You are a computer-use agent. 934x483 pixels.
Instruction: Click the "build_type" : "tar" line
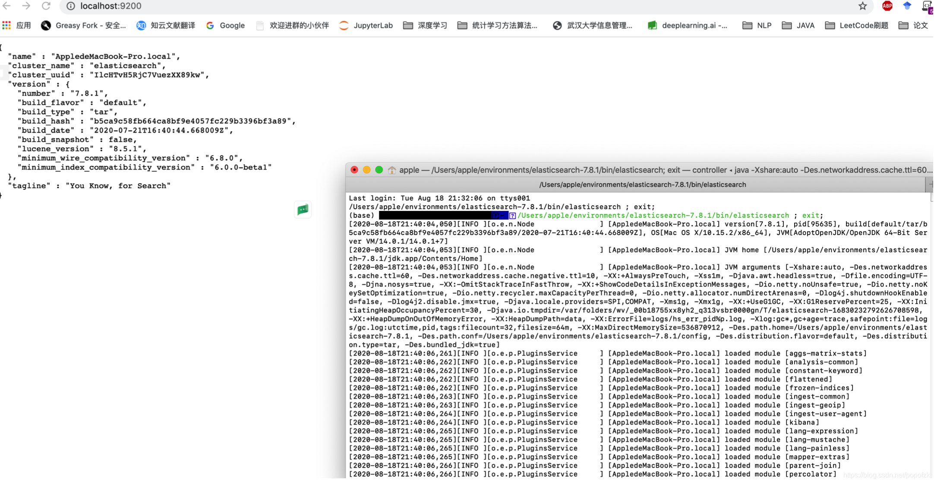(x=68, y=112)
